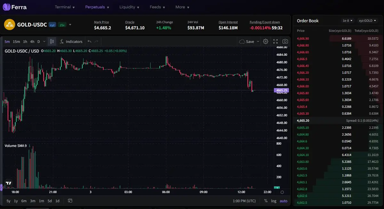Click the Oracle label

(130, 22)
